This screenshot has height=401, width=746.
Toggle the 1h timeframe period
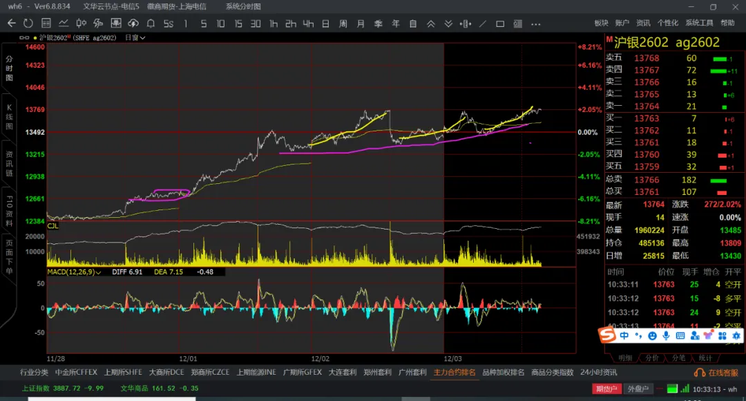274,24
